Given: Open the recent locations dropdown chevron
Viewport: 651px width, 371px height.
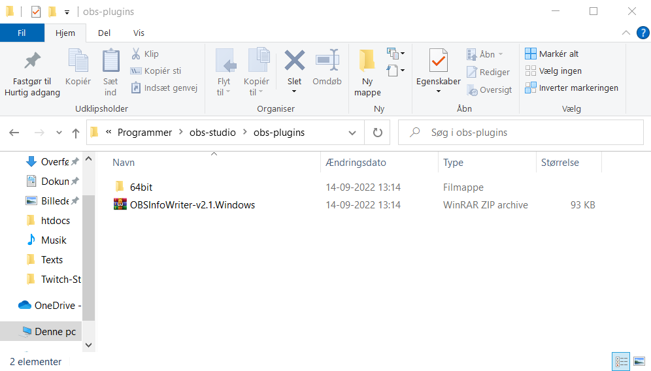Looking at the screenshot, I should 59,133.
